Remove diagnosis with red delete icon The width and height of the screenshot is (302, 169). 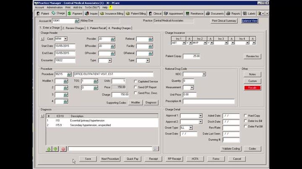(x=63, y=149)
